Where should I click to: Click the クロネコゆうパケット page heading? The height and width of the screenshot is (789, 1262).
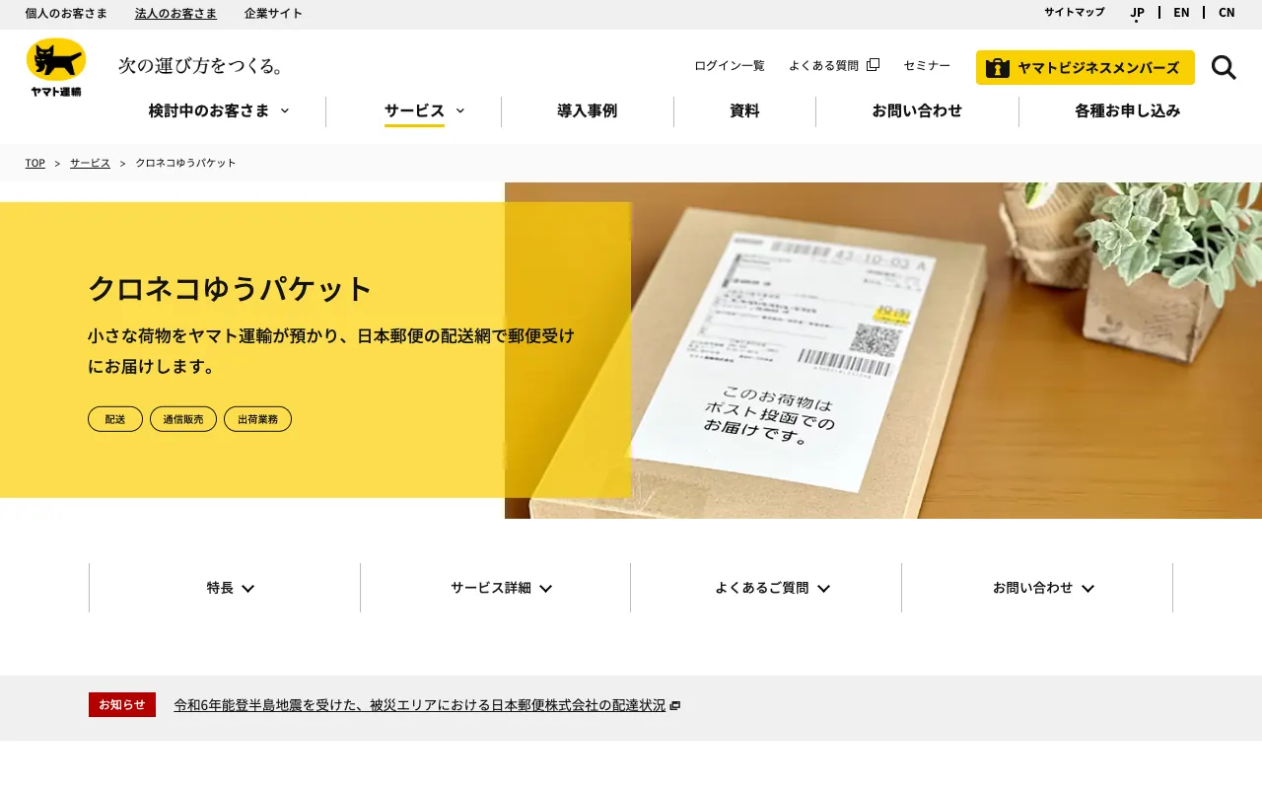point(230,289)
